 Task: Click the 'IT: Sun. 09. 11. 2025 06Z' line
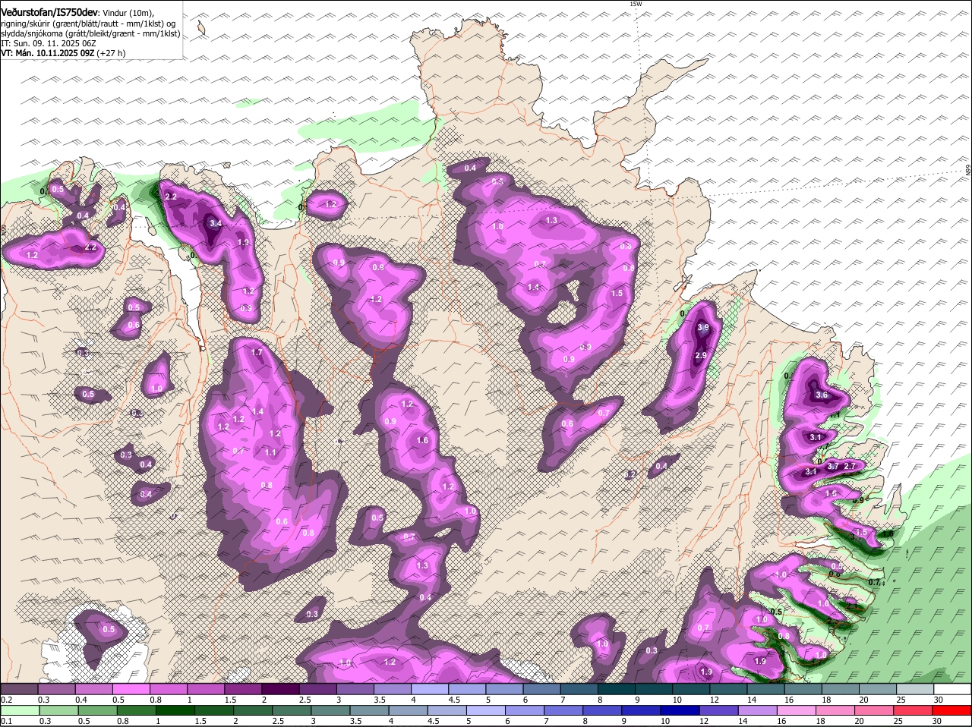pos(49,43)
